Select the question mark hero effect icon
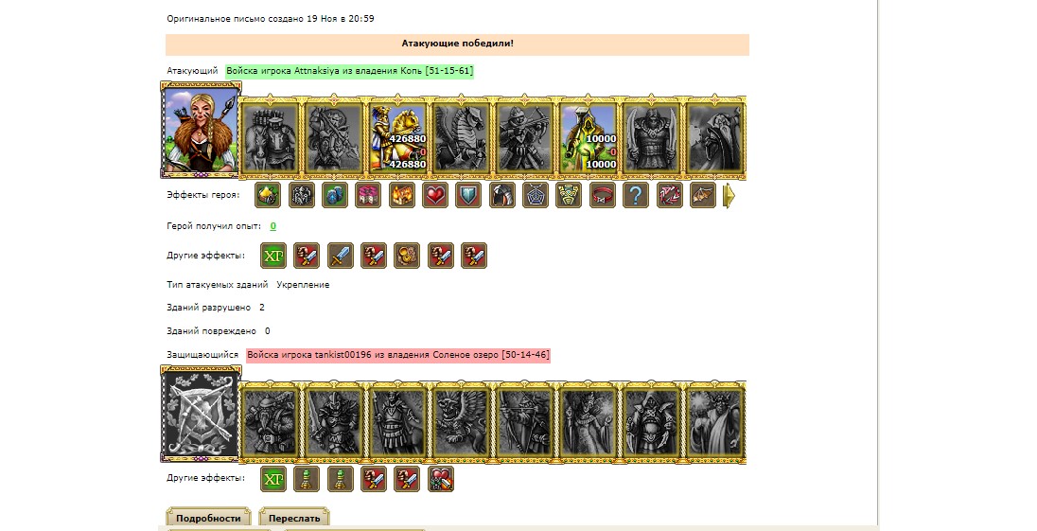This screenshot has width=1037, height=531. (x=636, y=196)
